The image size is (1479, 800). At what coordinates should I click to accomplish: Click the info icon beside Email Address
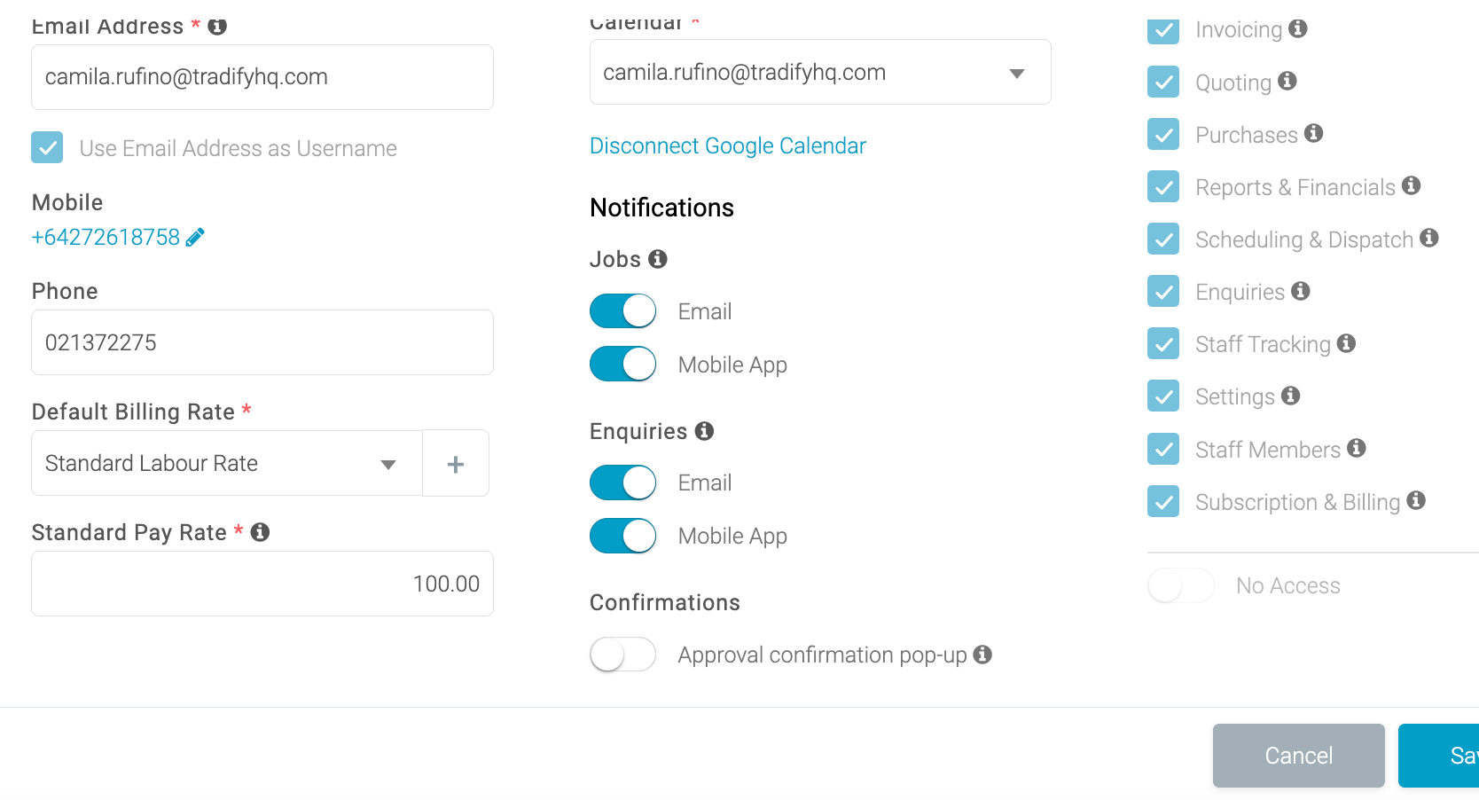218,26
